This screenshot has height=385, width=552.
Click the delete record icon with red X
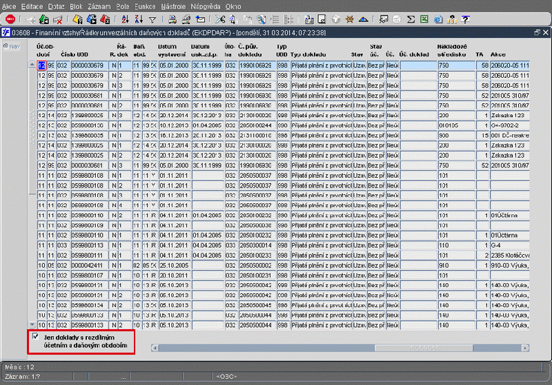point(57,19)
